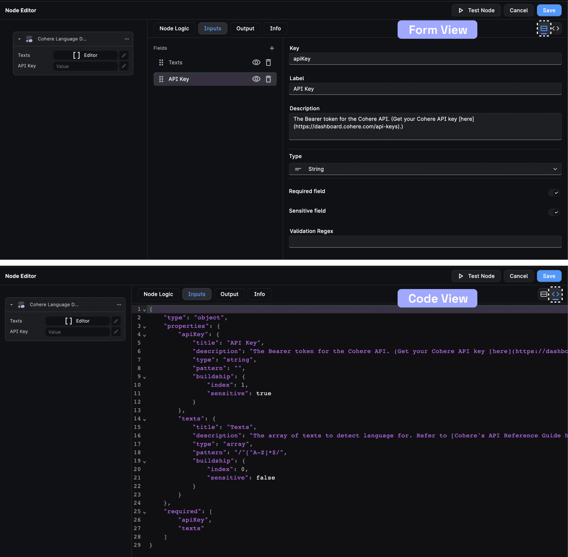The width and height of the screenshot is (568, 557).
Task: Add a new field with the plus icon
Action: tap(272, 48)
